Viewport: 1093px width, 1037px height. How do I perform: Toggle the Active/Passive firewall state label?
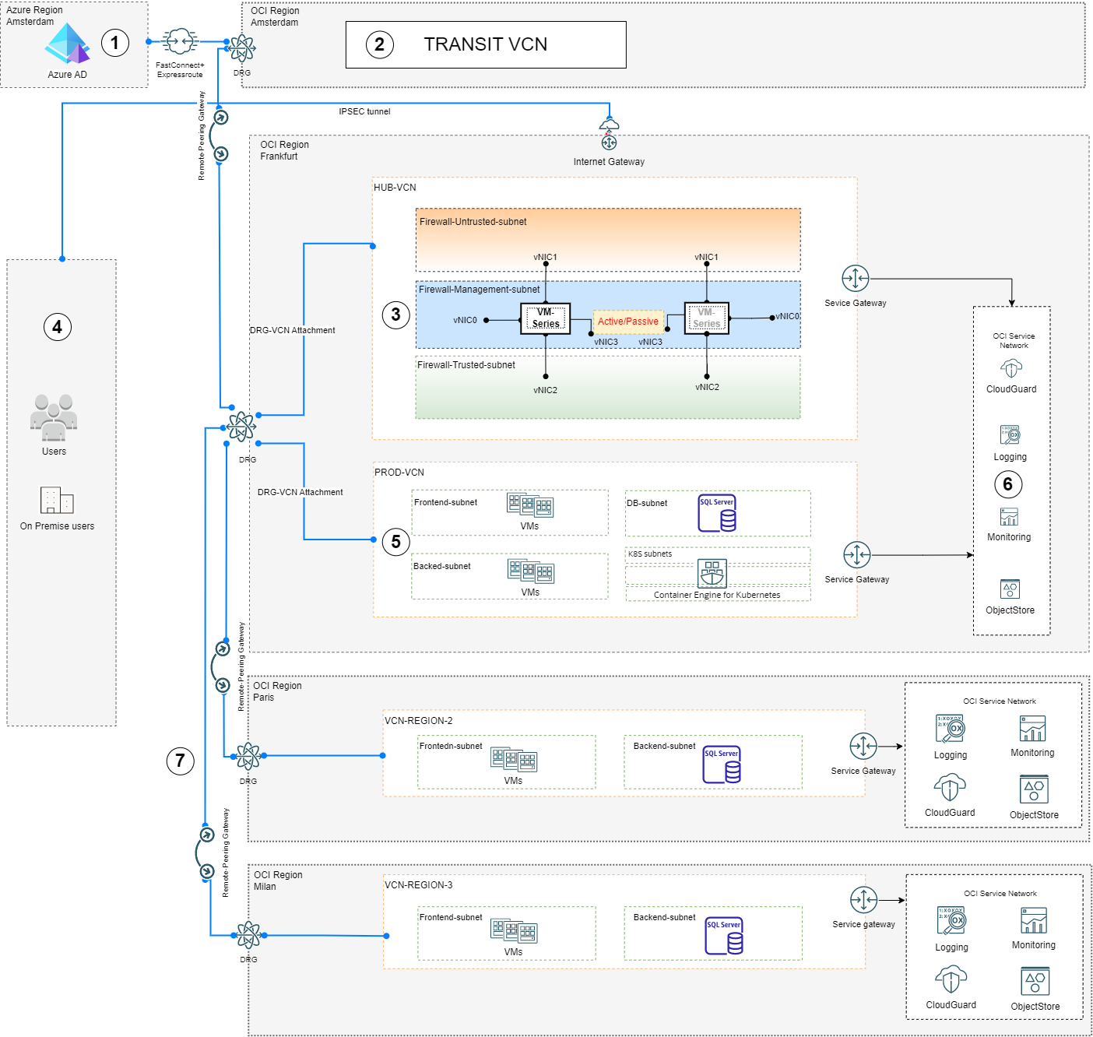(627, 321)
